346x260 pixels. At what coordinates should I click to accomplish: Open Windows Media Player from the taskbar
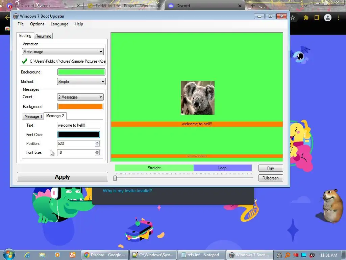[x=57, y=255]
